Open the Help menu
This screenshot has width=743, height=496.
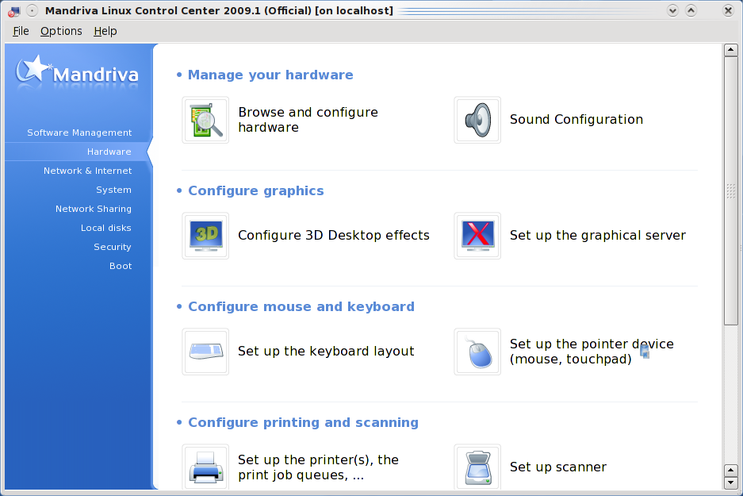[x=105, y=31]
